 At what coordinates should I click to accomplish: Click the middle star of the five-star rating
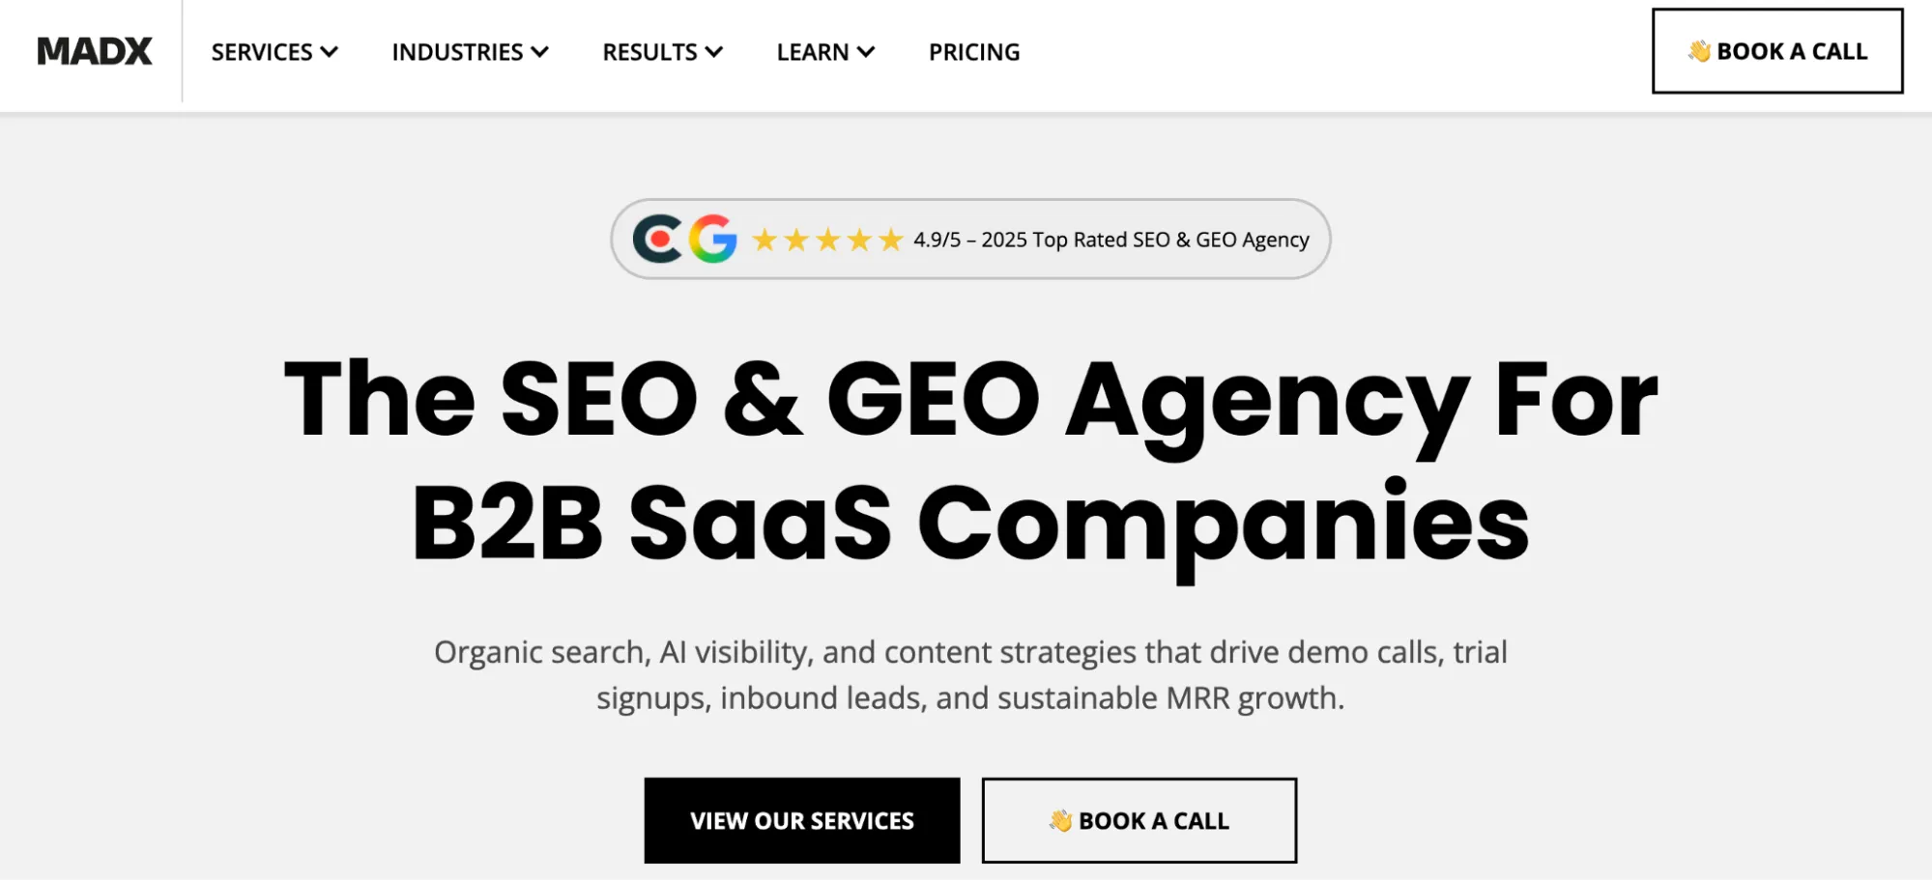pos(828,240)
